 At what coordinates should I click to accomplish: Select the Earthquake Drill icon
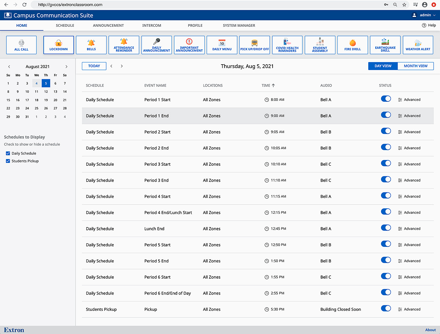[x=385, y=45]
